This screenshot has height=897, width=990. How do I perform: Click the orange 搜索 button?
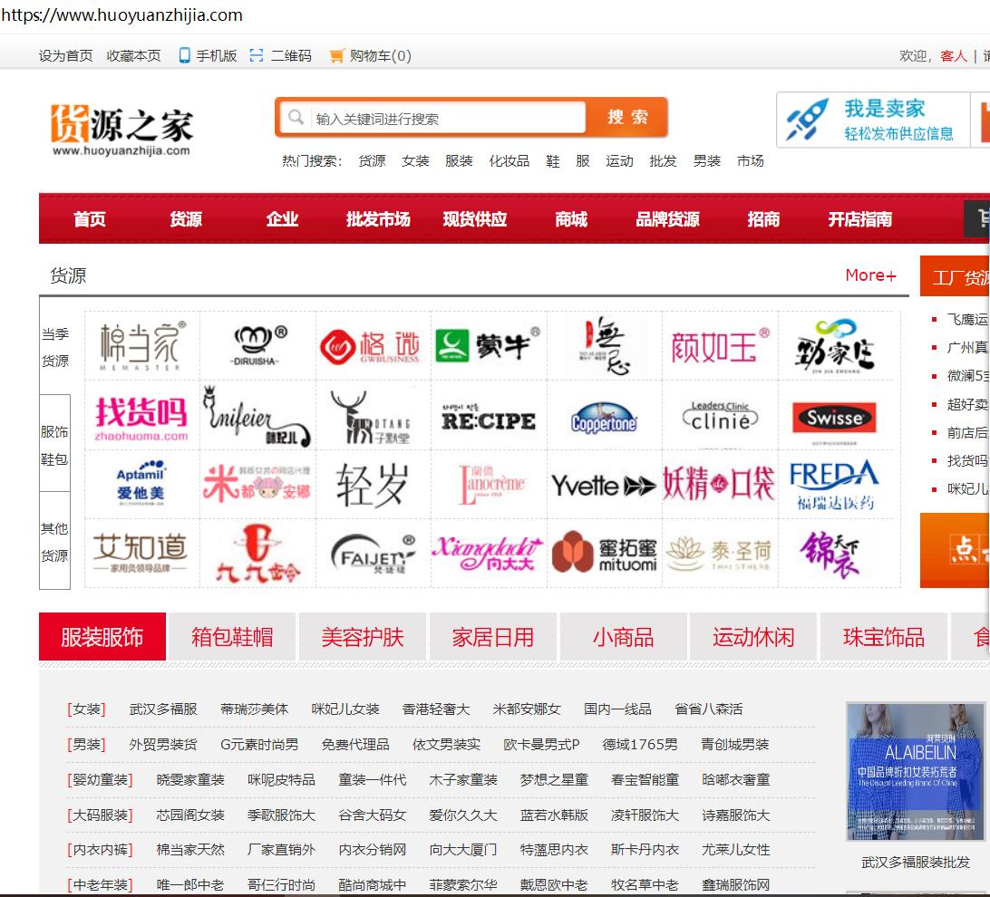[627, 117]
